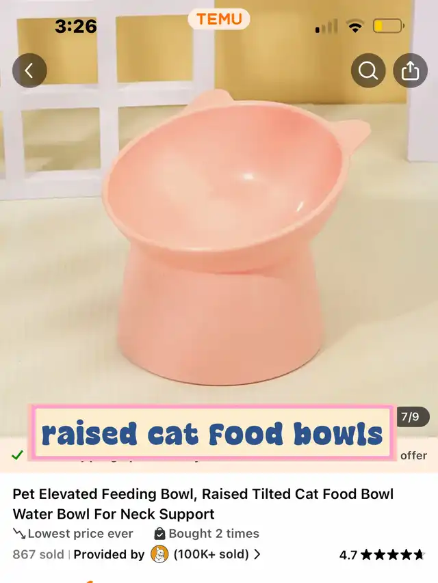Tap the Bought 2 times label
This screenshot has height=583, width=438.
tap(214, 534)
